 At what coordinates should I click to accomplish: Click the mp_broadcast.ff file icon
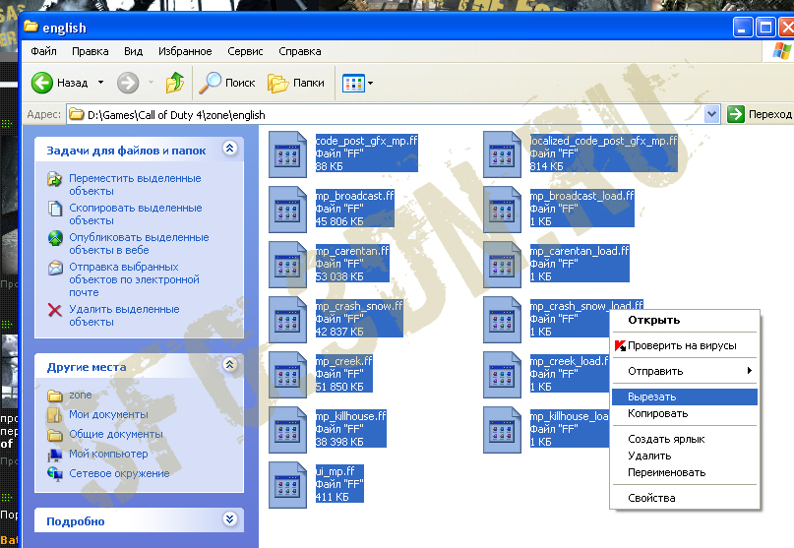pos(289,209)
